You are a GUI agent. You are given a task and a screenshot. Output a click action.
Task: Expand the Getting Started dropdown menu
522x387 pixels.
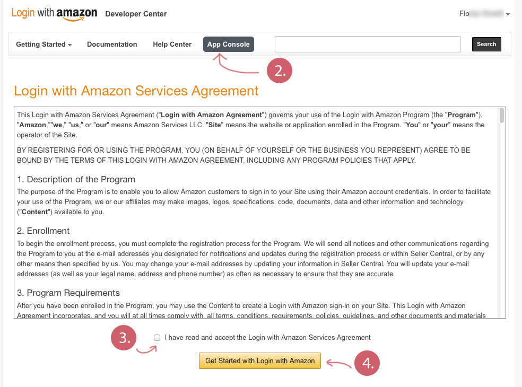[43, 45]
